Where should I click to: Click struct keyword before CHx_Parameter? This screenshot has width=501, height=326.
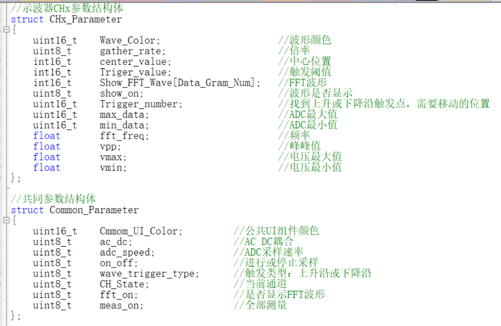point(27,20)
